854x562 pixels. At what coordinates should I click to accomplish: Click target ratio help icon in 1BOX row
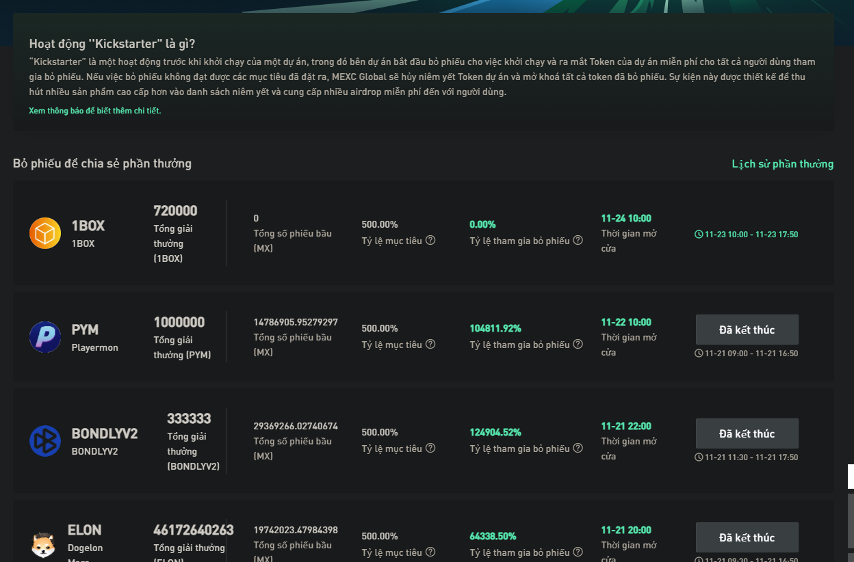tap(430, 240)
